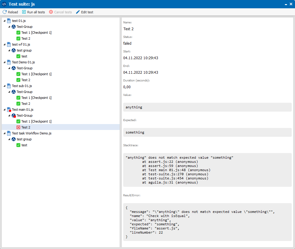Image resolution: width=295 pixels, height=249 pixels.
Task: Click the green passed icon of Test 2 under test 01.js
Action: (18, 38)
